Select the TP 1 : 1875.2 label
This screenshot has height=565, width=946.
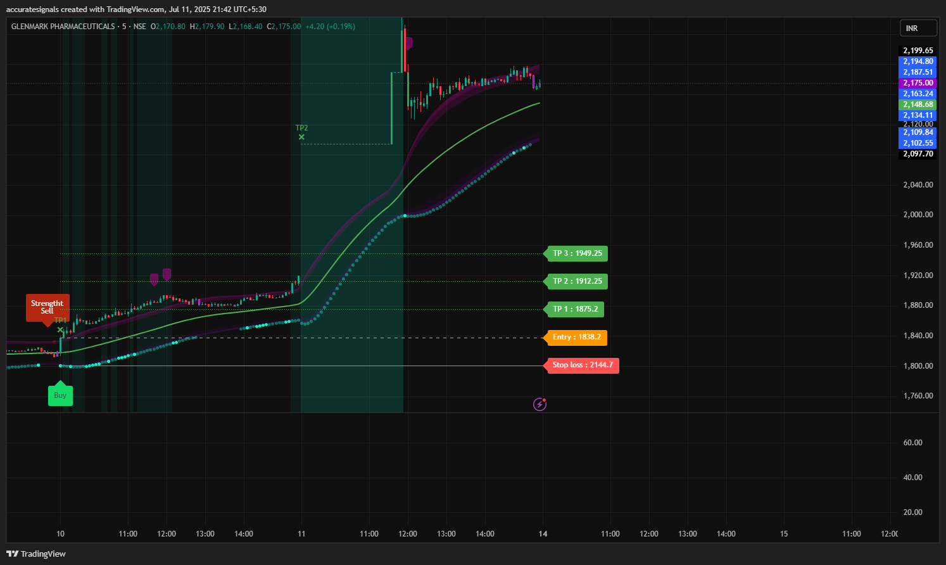[575, 309]
